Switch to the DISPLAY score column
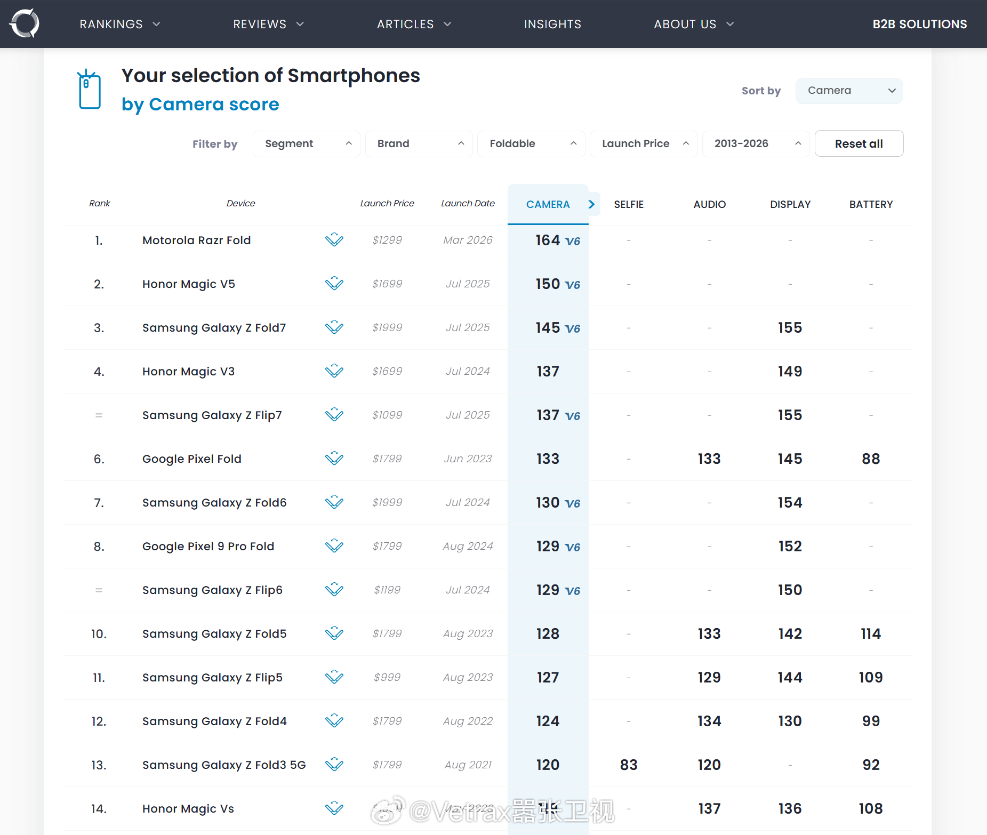The height and width of the screenshot is (835, 987). coord(790,204)
